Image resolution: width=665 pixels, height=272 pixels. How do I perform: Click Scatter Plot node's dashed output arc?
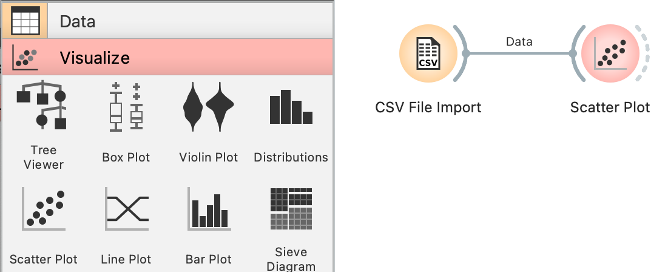[646, 53]
